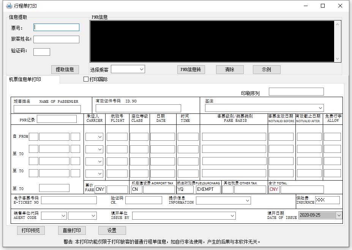The height and width of the screenshot is (250, 352).
Task: Click the 验证码 field in 信息提取
Action: click(42, 52)
